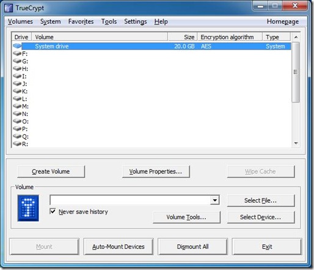This screenshot has width=314, height=270.
Task: Click the TrueCrypt logo icon in Volume group
Action: [x=28, y=208]
